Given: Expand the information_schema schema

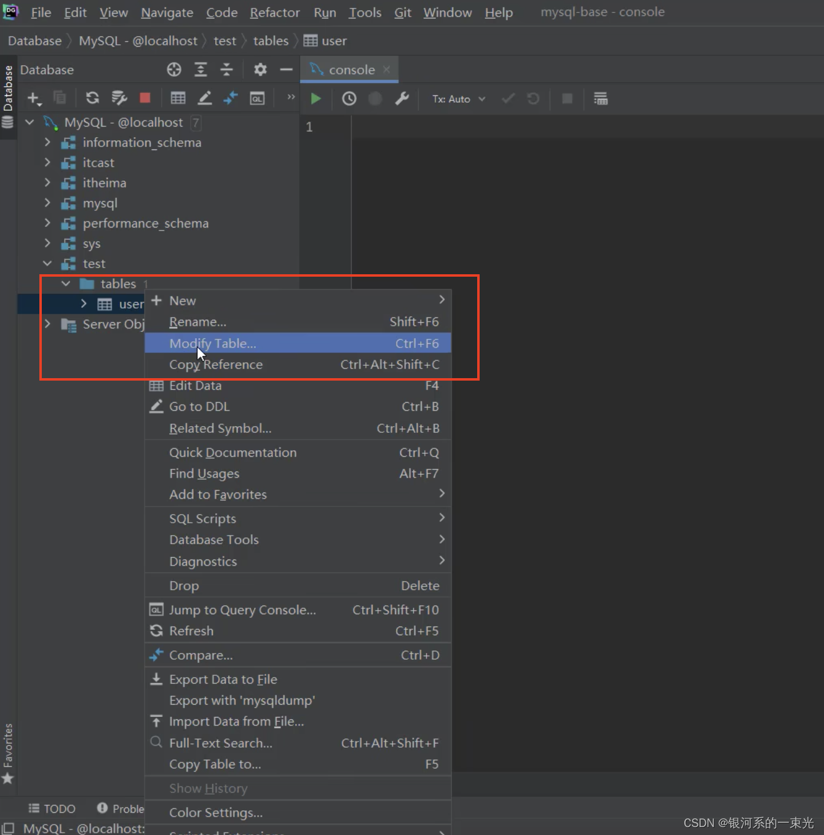Looking at the screenshot, I should pyautogui.click(x=47, y=142).
